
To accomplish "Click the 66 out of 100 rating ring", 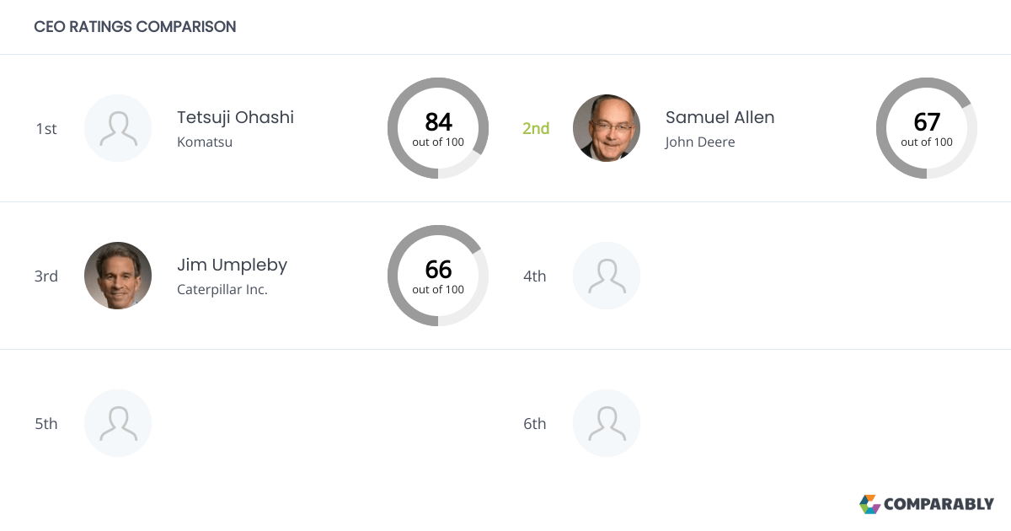I will pos(438,276).
